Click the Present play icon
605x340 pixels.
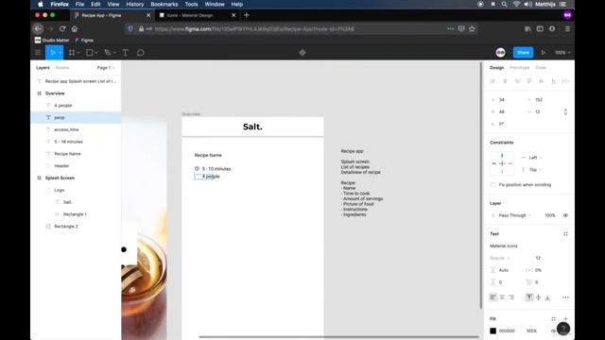coord(544,53)
